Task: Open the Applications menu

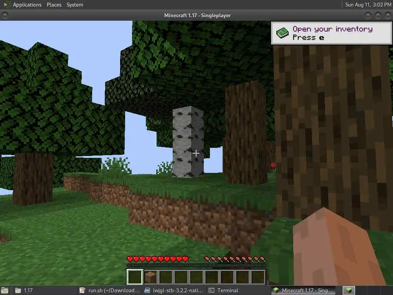Action: tap(27, 5)
